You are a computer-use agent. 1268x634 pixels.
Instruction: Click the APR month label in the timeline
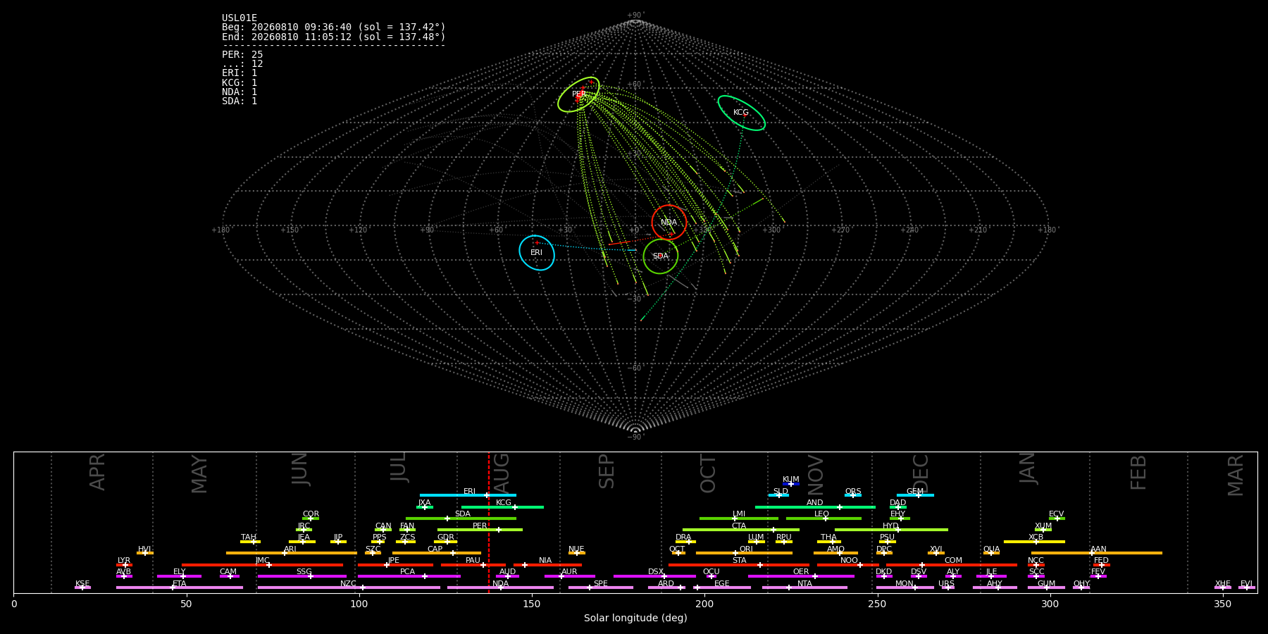98,472
